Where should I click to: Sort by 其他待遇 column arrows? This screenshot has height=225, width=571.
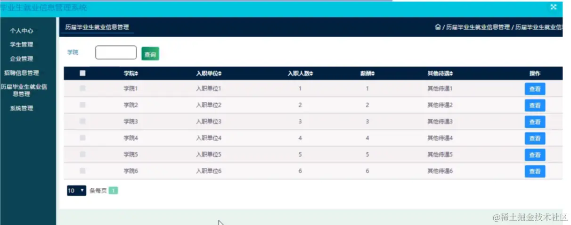pos(451,74)
